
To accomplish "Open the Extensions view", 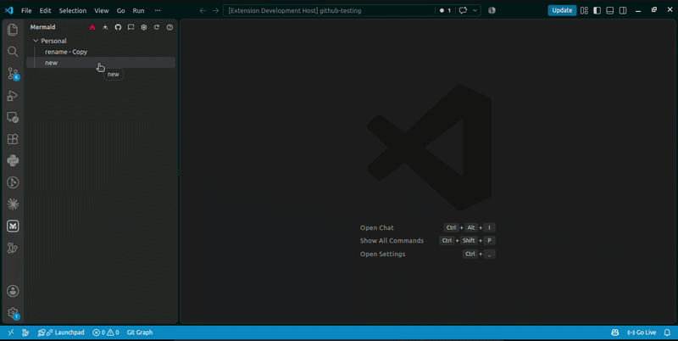I will [13, 139].
